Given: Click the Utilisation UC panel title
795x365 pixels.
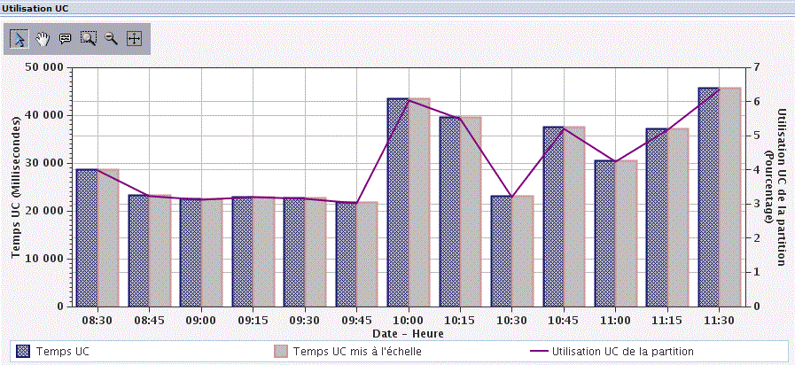Looking at the screenshot, I should tap(35, 9).
